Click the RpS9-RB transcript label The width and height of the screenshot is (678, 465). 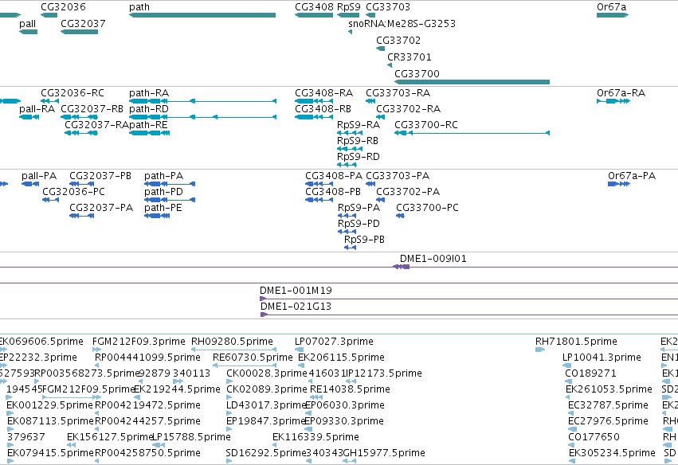tap(358, 141)
